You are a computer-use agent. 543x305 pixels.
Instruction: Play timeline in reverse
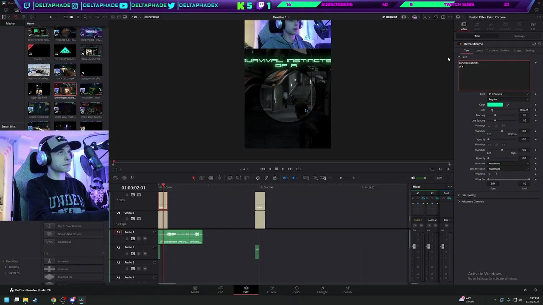tap(269, 169)
